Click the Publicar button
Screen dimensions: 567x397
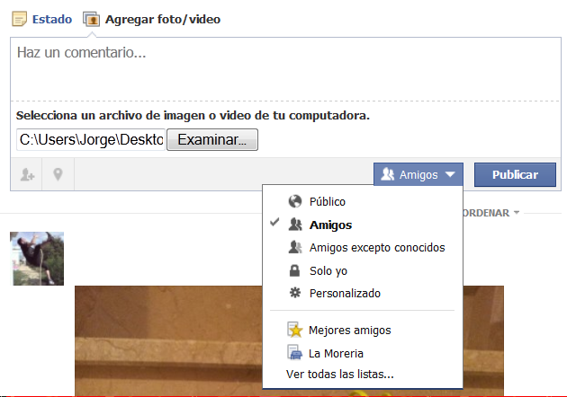(x=515, y=174)
